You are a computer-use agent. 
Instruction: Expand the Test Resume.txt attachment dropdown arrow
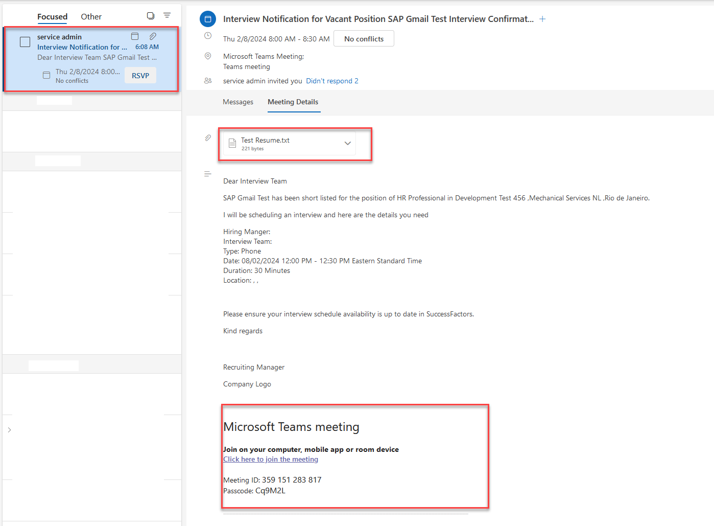pos(348,144)
